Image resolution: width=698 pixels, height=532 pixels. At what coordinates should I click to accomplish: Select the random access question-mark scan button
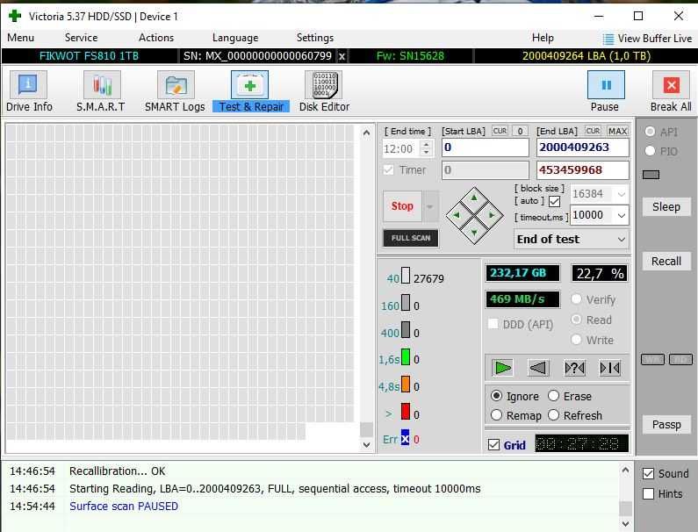tap(574, 368)
